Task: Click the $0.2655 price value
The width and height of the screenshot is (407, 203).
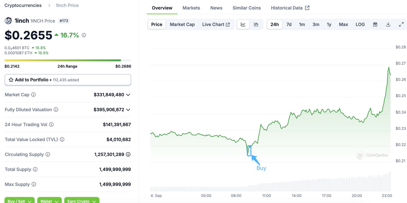Action: pos(28,35)
